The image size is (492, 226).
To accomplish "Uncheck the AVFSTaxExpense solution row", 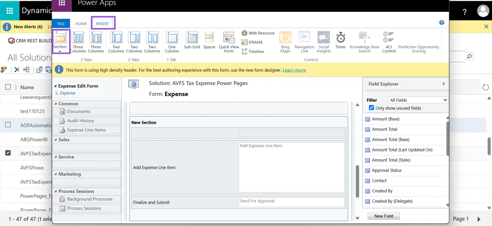I will pos(8,153).
